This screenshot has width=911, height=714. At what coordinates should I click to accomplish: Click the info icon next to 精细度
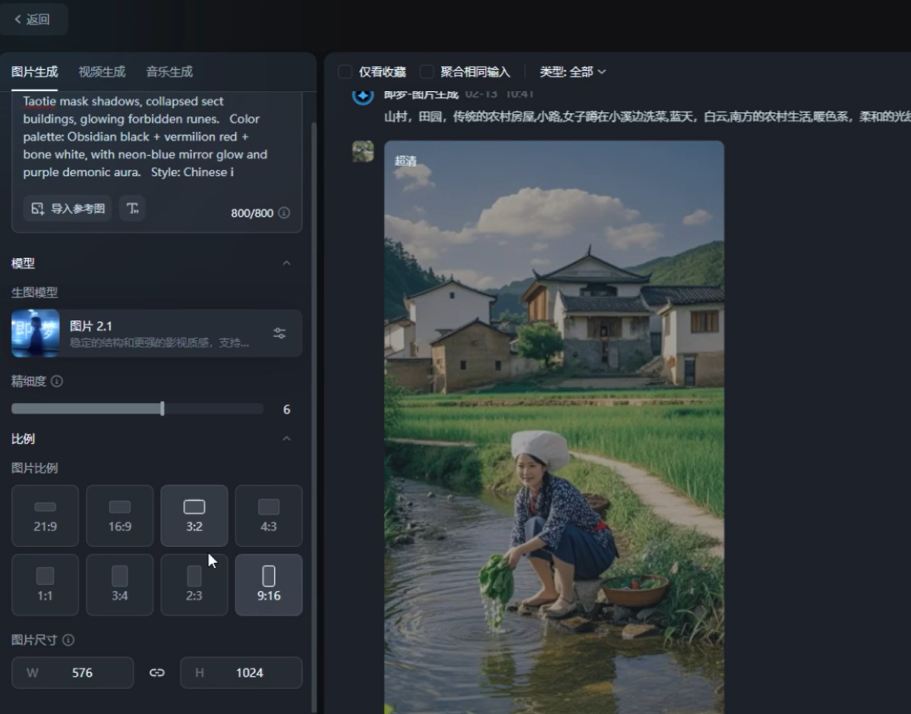click(x=57, y=381)
